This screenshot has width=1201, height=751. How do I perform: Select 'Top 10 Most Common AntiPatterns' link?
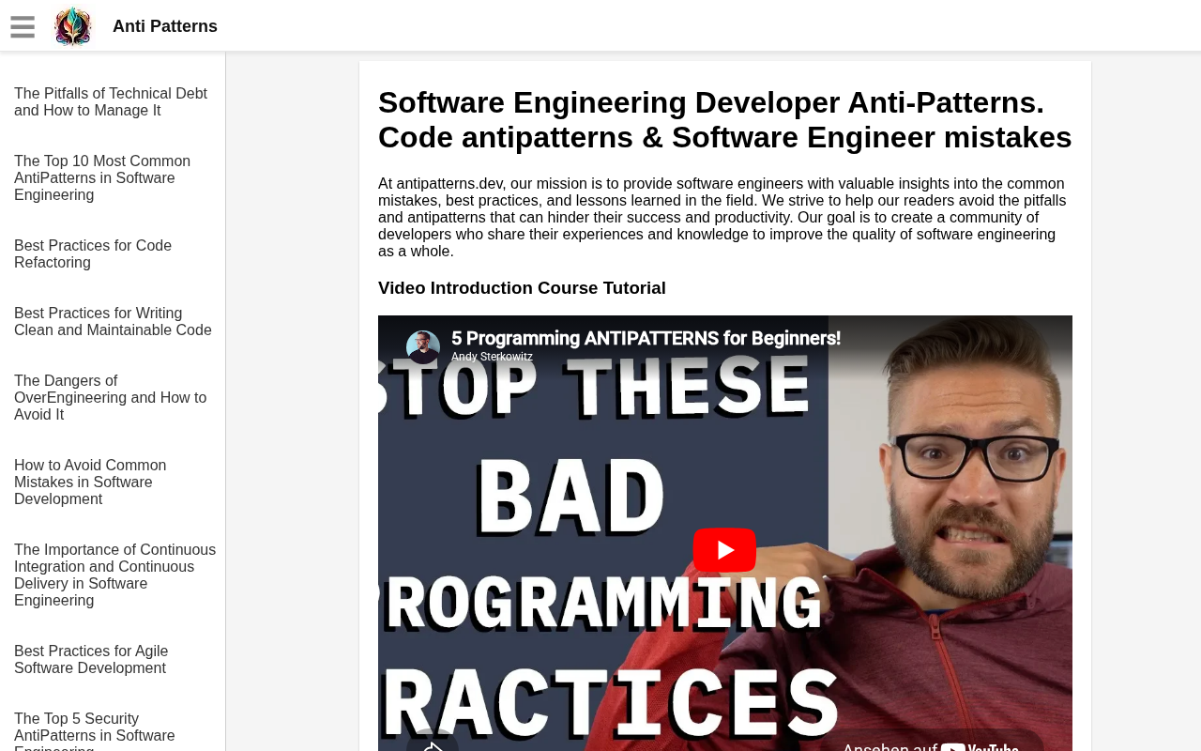[102, 178]
